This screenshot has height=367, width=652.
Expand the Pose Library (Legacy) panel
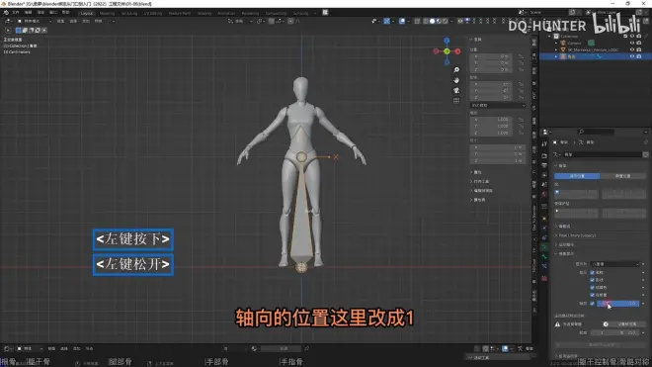click(577, 235)
